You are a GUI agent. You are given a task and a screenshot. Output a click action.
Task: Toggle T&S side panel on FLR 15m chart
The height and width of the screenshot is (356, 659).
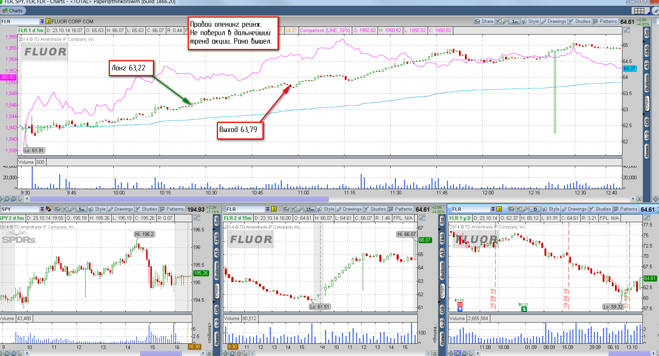coord(442,238)
